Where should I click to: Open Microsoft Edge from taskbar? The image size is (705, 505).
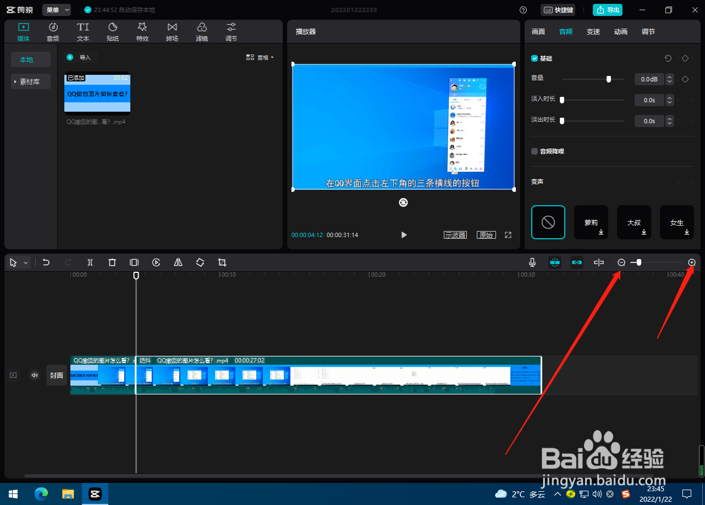[41, 493]
